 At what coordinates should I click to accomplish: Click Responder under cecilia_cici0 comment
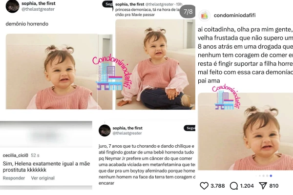[x=14, y=178]
